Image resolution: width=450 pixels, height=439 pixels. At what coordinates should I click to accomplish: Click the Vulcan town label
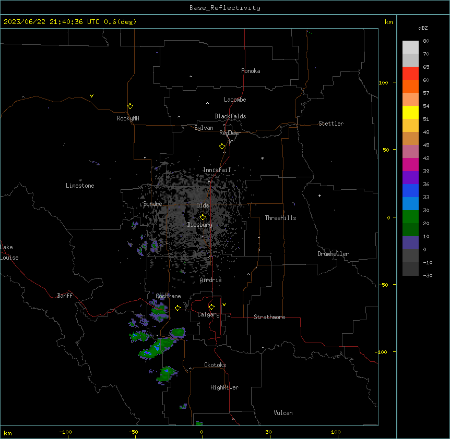tap(283, 413)
